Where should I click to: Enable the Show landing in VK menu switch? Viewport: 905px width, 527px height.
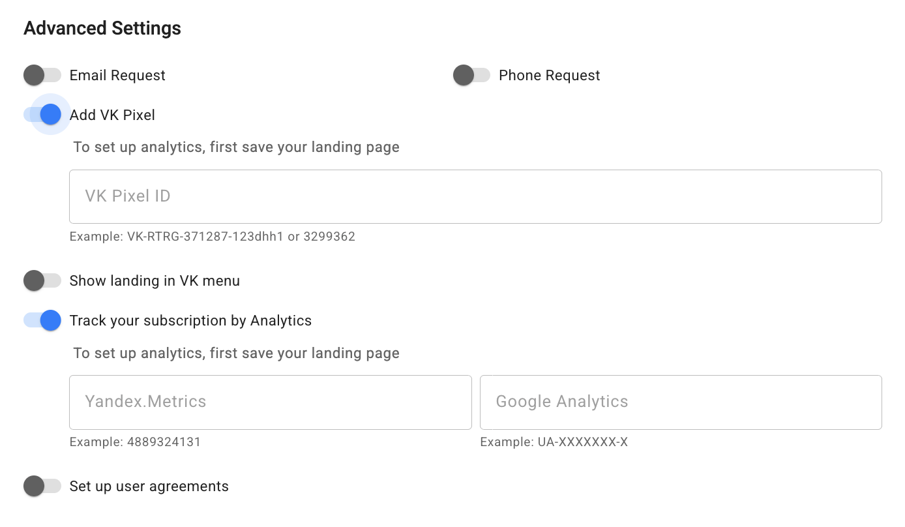(x=42, y=281)
